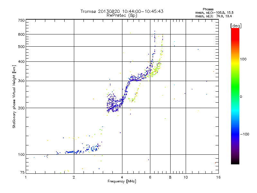This screenshot has width=257, height=193.
Task: Click the '400' y-axis tick label
Action: coord(21,62)
